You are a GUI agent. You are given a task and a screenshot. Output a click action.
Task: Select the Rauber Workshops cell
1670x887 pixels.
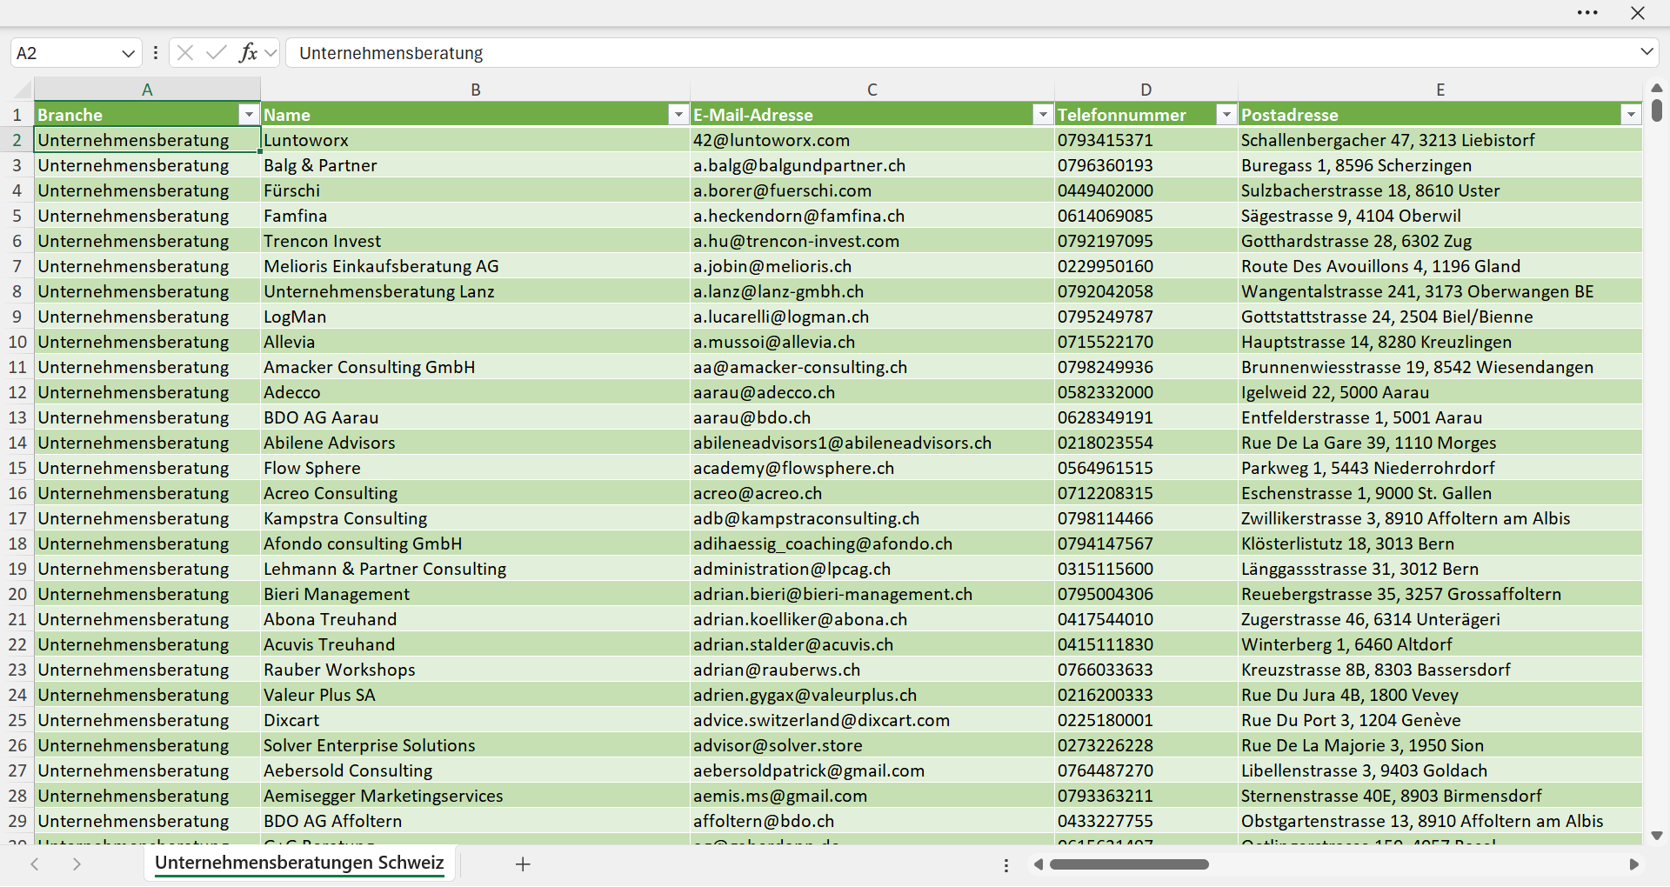[476, 670]
